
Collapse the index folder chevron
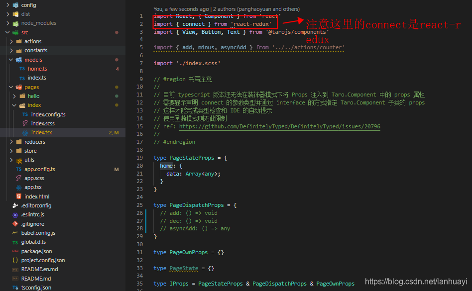14,105
